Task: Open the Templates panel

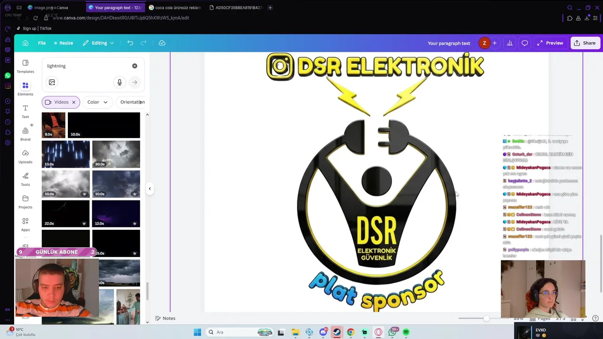Action: (25, 66)
